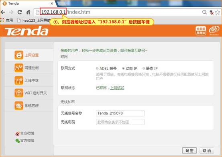Click the 上网试试 link
The width and height of the screenshot is (222, 157).
click(x=117, y=88)
